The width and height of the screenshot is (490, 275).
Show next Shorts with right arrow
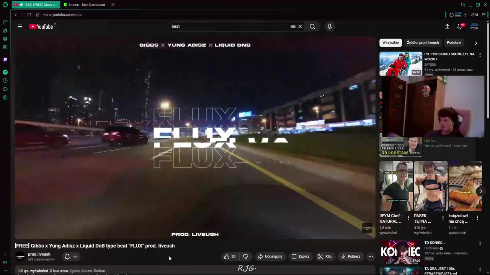[x=481, y=191]
